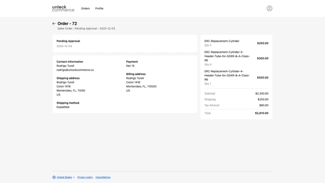
Task: Click Montevideo, FL, 110000 billing line
Action: pos(141,86)
